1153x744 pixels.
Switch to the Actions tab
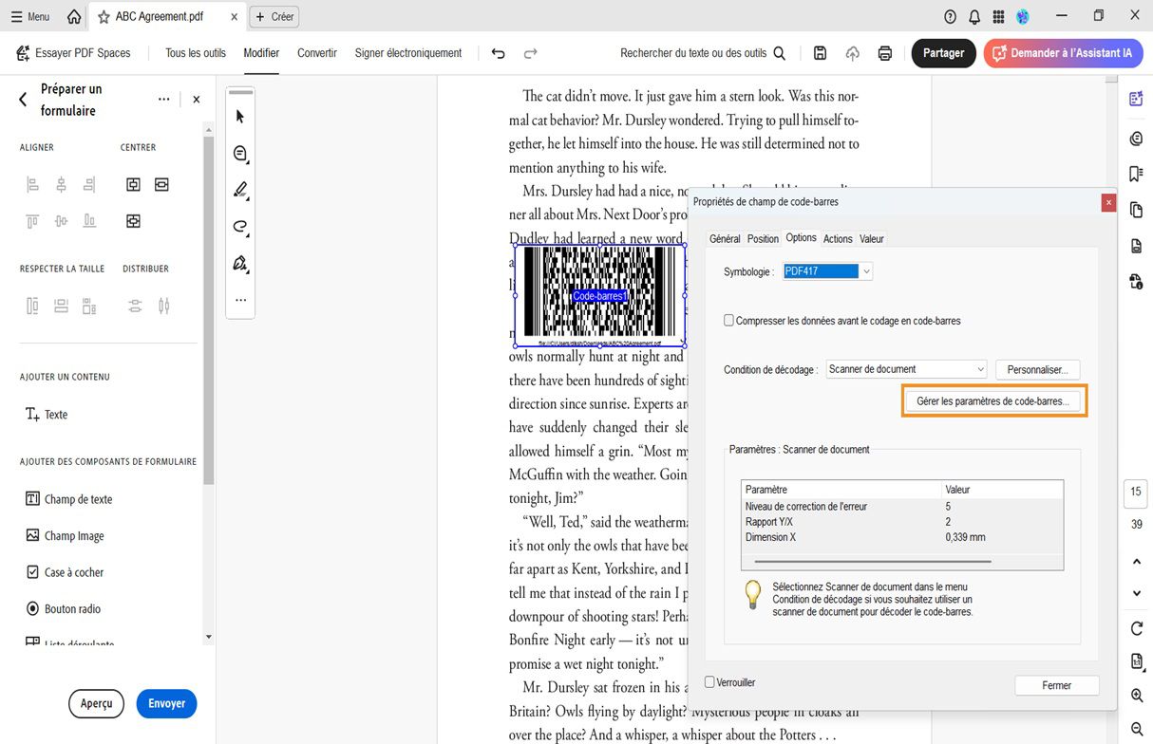(838, 239)
